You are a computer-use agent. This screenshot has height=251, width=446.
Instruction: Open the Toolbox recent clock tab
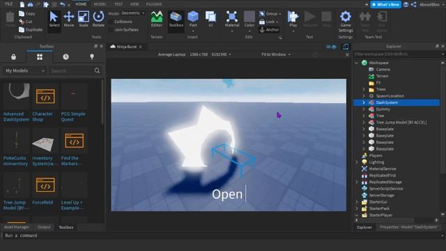coord(66,57)
